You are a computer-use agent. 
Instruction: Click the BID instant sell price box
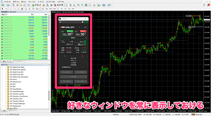point(67,33)
